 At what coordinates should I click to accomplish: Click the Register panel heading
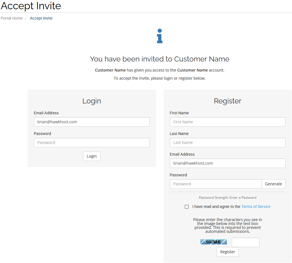[x=228, y=101]
